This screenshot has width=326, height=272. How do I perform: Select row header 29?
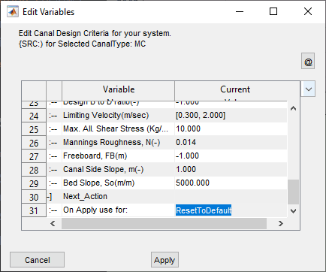[x=34, y=183]
